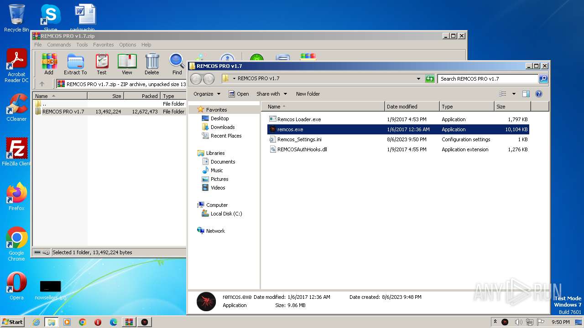Sort WinRAR list by Name column
584x328 pixels.
click(60, 96)
